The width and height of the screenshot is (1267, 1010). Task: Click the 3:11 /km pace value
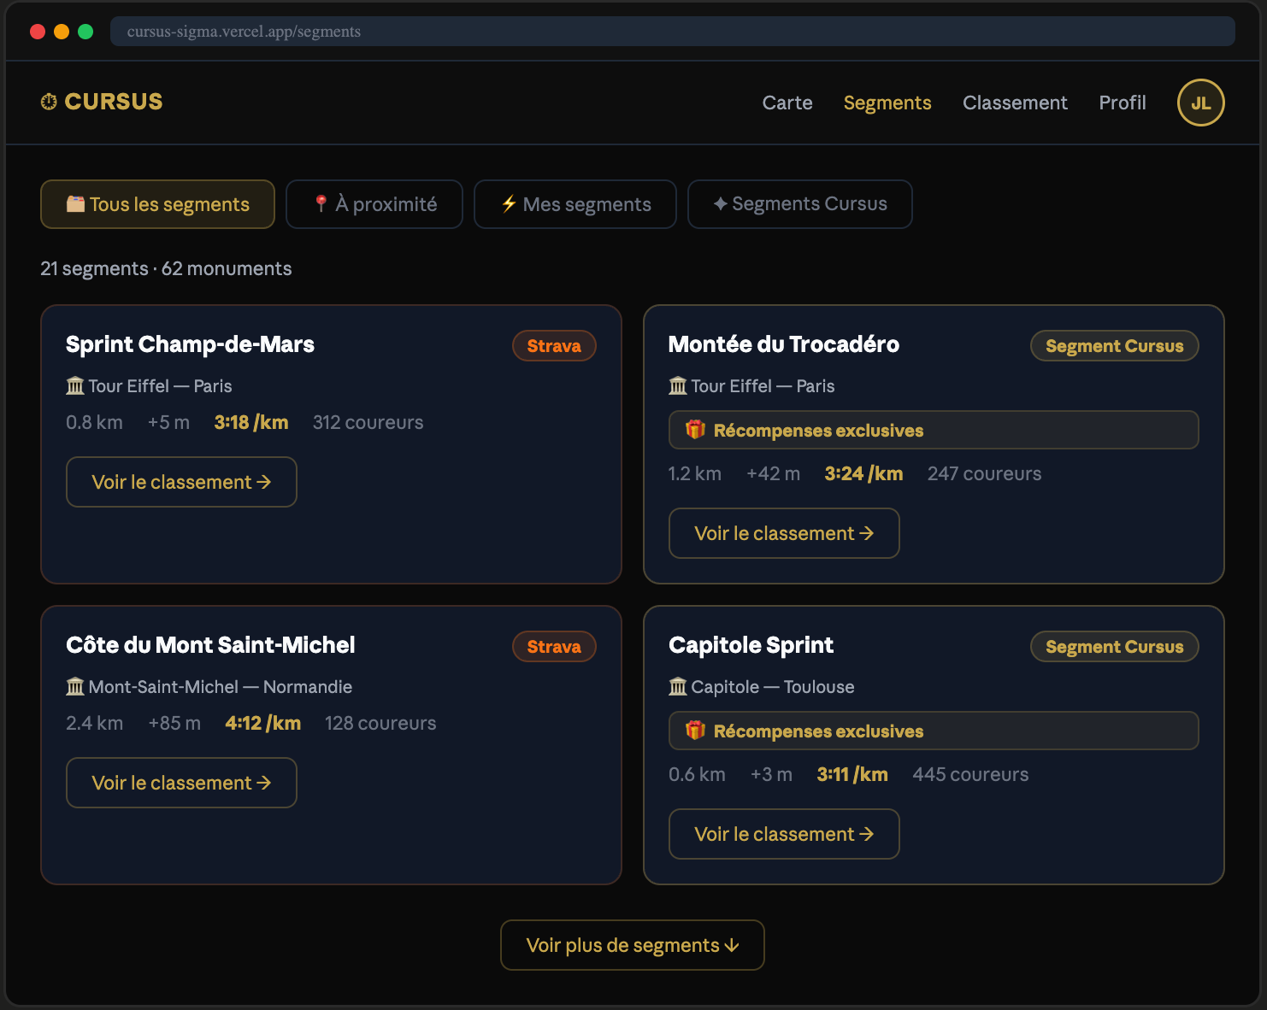[x=852, y=774]
